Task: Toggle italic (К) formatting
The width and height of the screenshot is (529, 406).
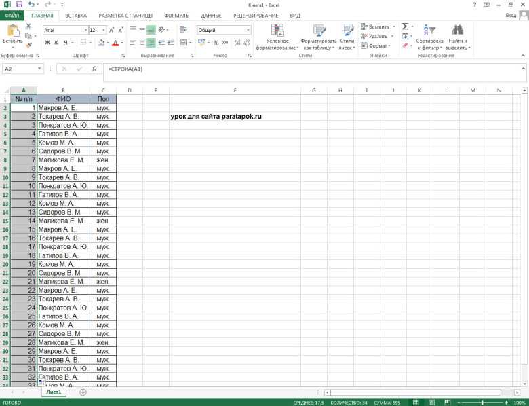Action: point(56,43)
